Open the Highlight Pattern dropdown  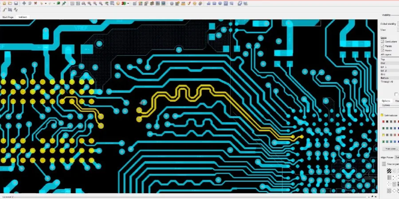coord(397,157)
